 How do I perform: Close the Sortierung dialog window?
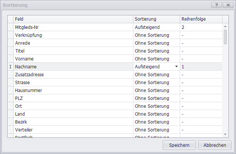228,5
